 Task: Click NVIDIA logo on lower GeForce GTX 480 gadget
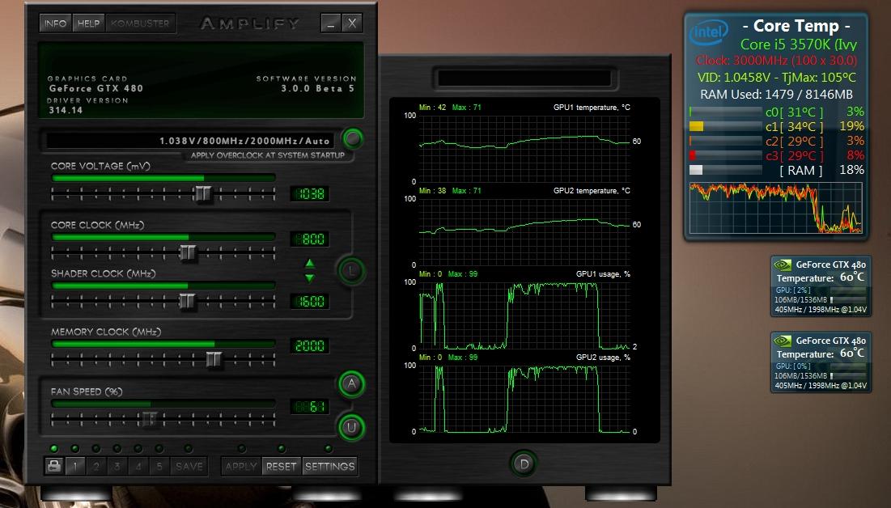(x=783, y=341)
